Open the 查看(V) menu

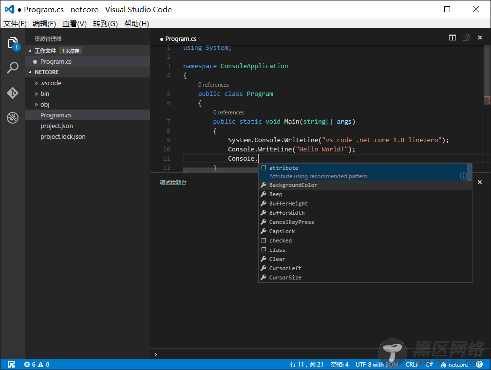(74, 24)
